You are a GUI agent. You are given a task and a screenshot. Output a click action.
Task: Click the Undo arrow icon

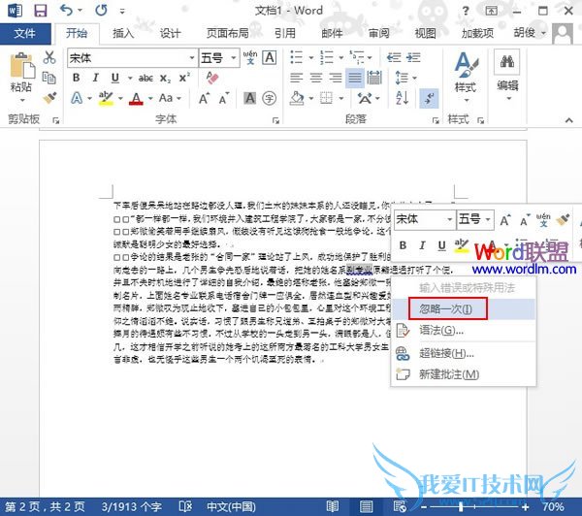(x=66, y=10)
